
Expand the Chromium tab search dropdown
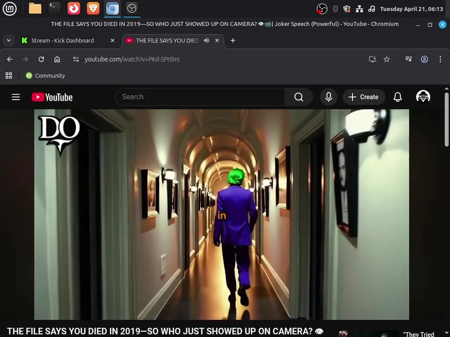click(x=9, y=40)
